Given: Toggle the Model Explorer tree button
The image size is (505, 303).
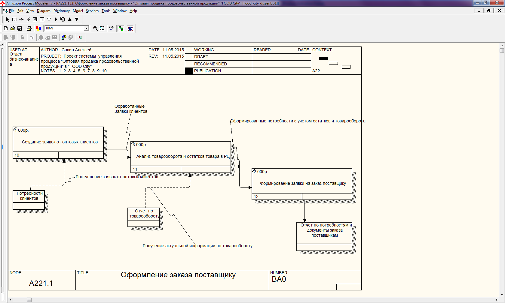Looking at the screenshot, I should point(121,28).
